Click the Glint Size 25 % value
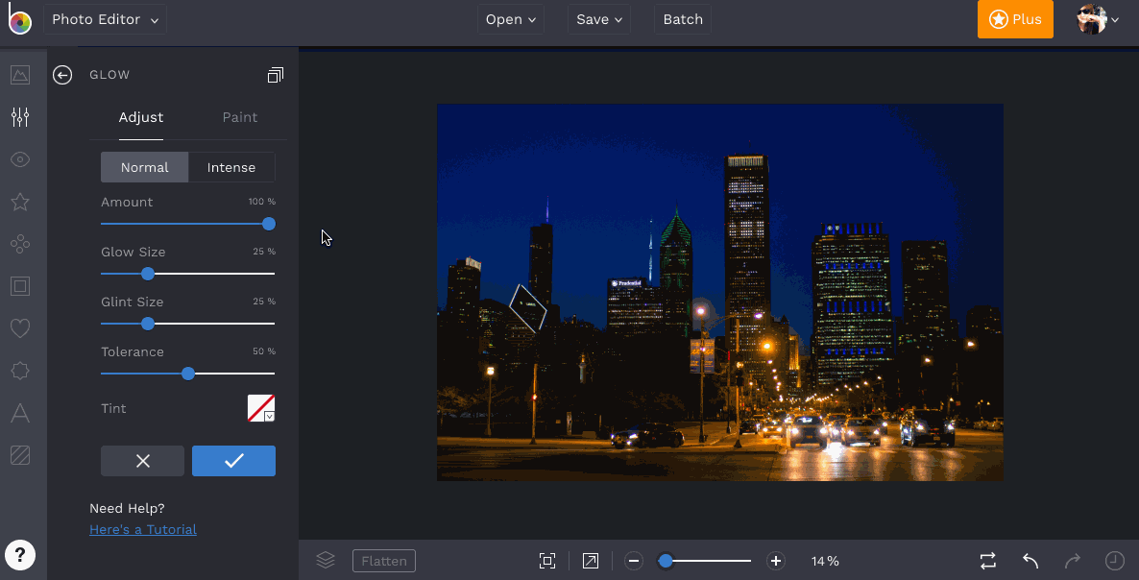The width and height of the screenshot is (1139, 580). pos(264,302)
